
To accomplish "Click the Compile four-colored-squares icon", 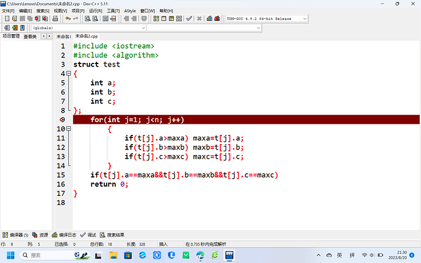I will tap(156, 18).
